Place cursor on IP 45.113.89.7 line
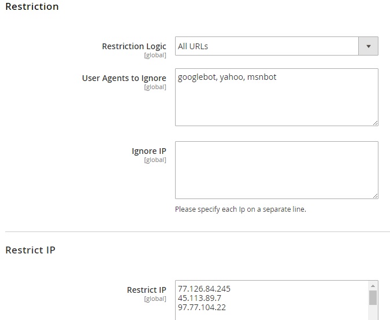The height and width of the screenshot is (320, 390). click(199, 298)
